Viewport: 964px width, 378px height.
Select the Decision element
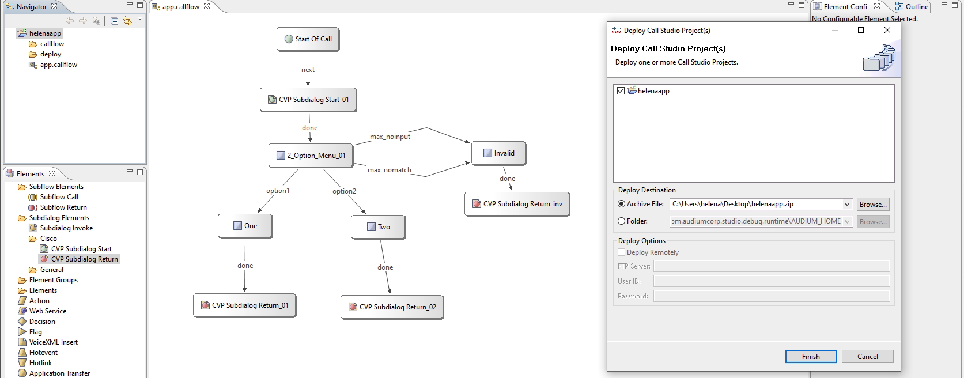(x=36, y=322)
